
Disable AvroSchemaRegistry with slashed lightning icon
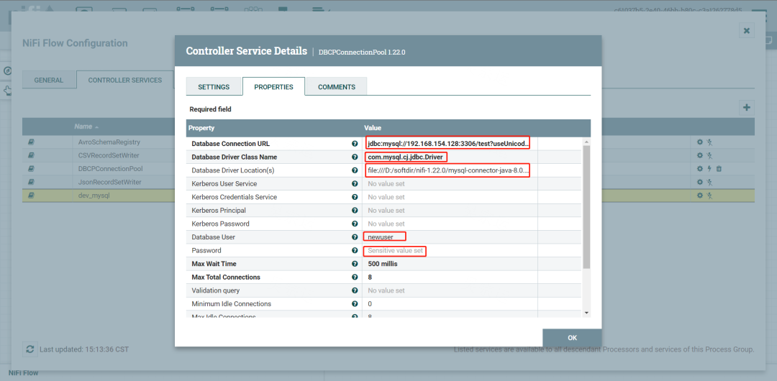(709, 142)
